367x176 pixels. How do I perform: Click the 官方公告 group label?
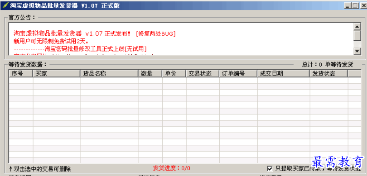[x=22, y=17]
